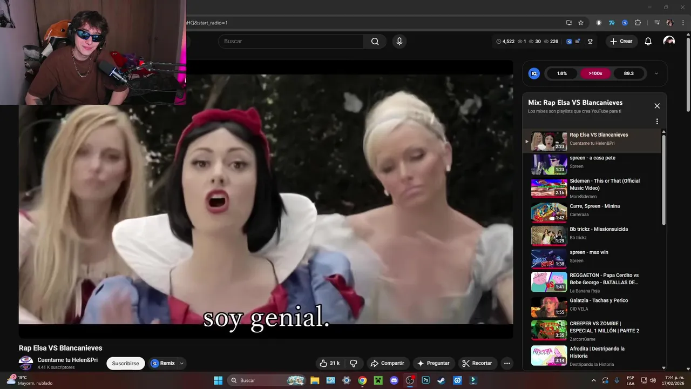Like the video with thumbs up 31 k
Screen dimensions: 691x389
[x=329, y=363]
